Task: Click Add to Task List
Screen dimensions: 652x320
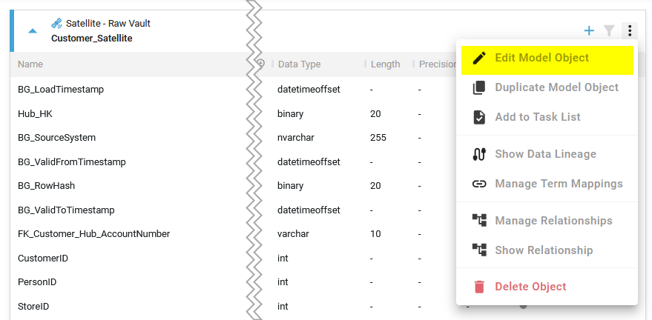Action: click(537, 117)
